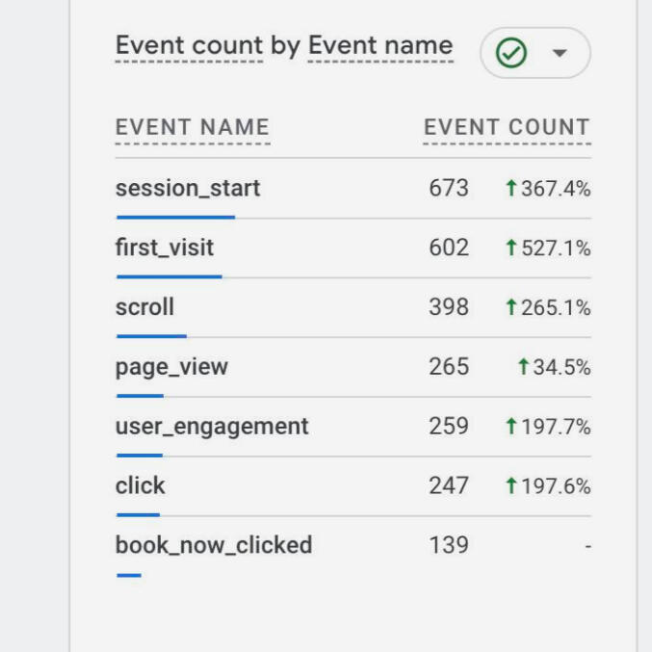
Task: Select the book_now_clicked event
Action: click(214, 545)
